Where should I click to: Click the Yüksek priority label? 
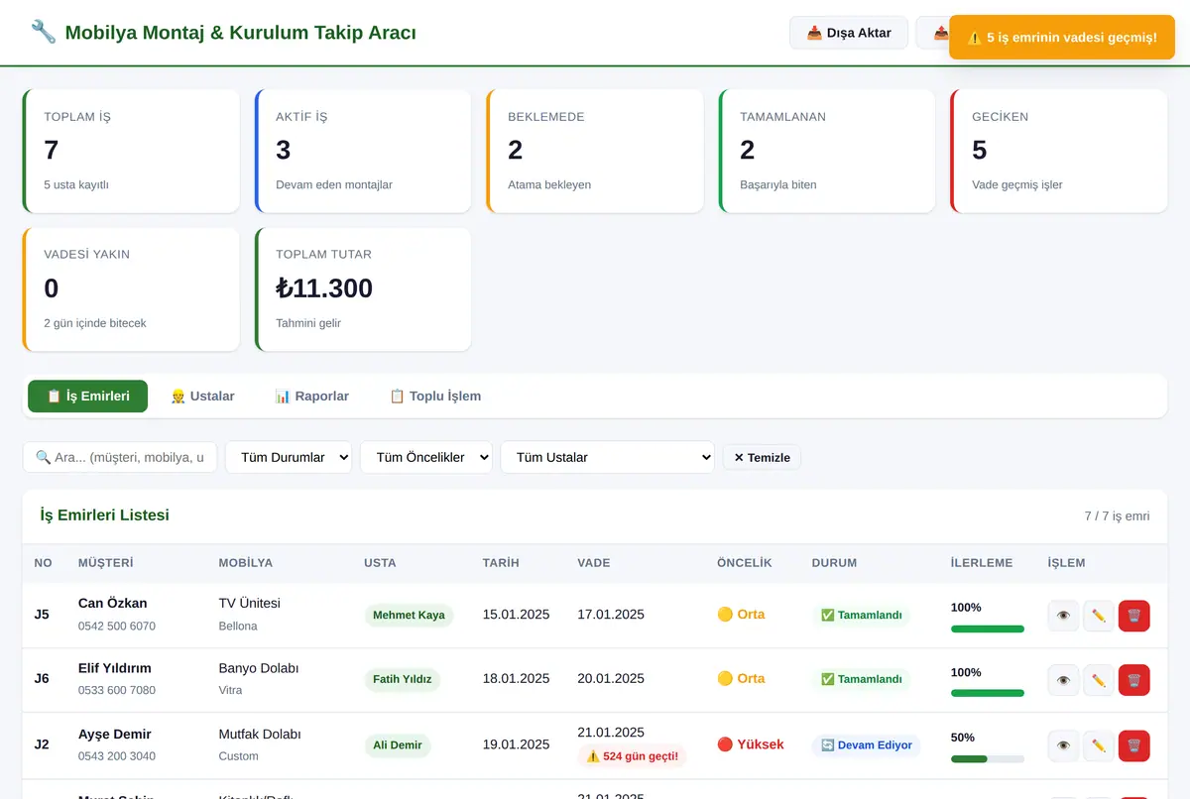click(751, 744)
